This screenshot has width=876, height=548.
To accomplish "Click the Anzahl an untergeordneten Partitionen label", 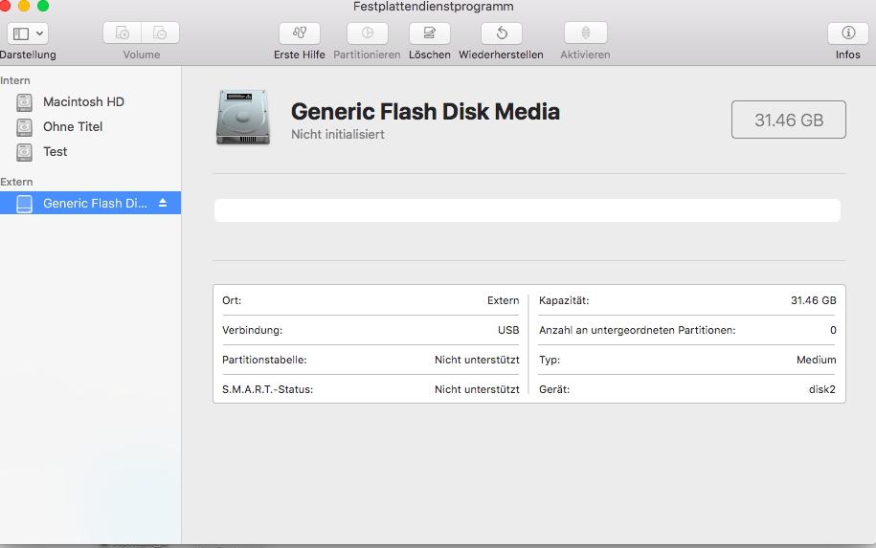I will click(x=638, y=330).
